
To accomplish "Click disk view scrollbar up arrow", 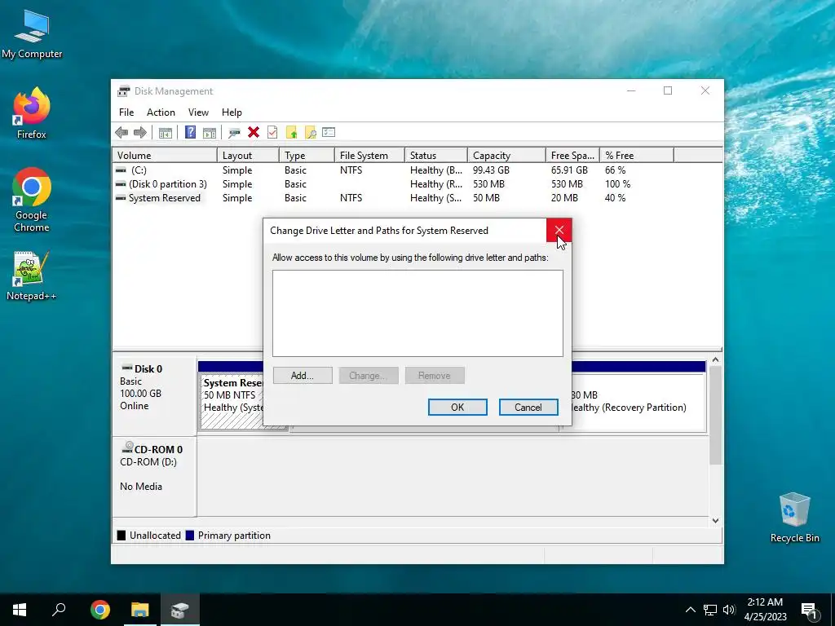I will click(715, 360).
